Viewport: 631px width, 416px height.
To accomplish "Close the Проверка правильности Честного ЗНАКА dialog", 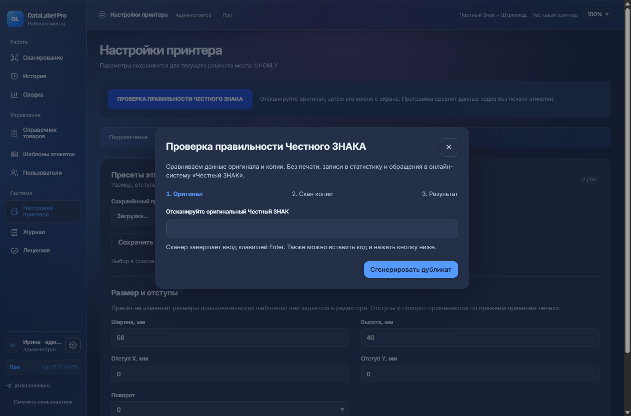I will click(x=449, y=147).
